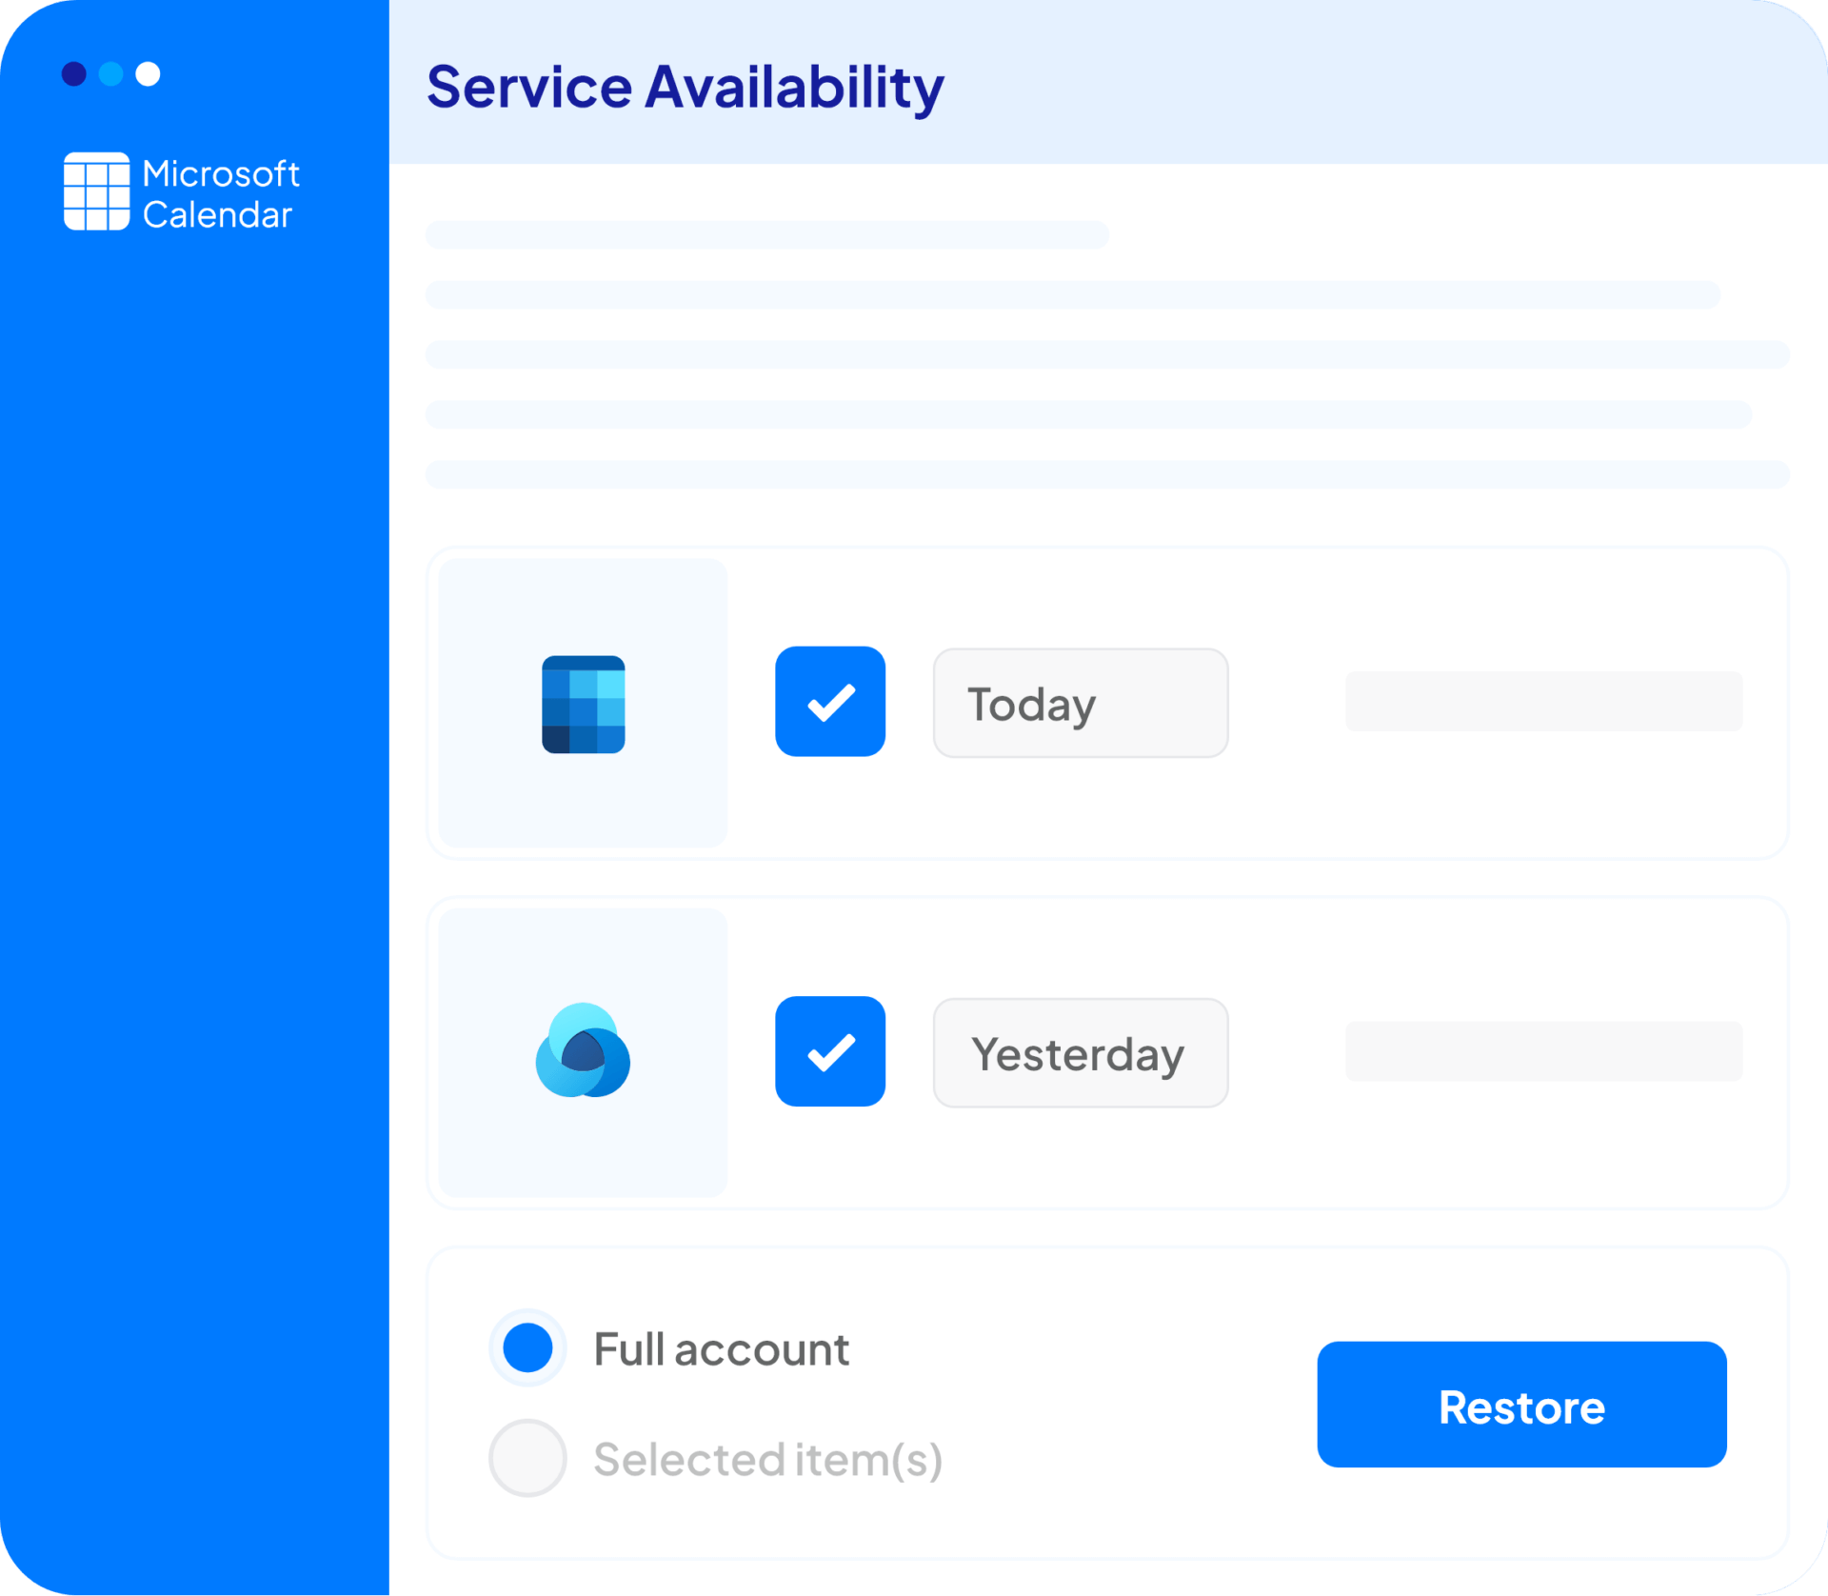Click the first placeholder text line
This screenshot has height=1596, width=1828.
(766, 235)
